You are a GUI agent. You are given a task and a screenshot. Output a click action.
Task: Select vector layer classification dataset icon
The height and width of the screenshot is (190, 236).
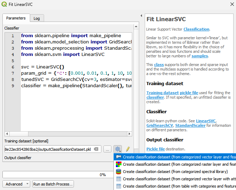(x=119, y=157)
